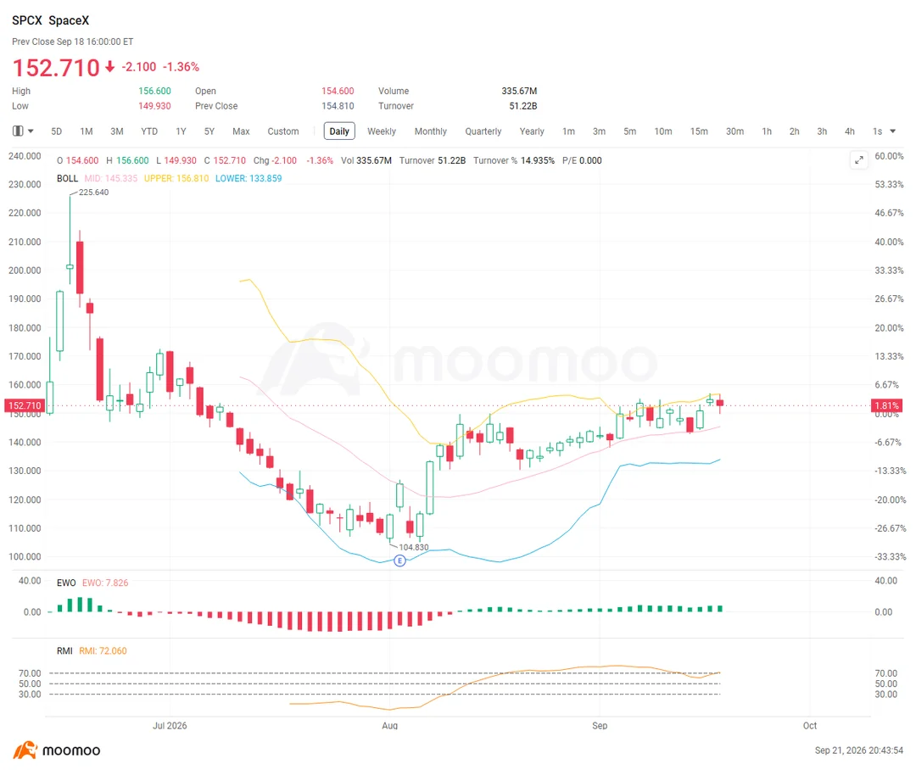Click the Volume value 335.67M in header

519,91
